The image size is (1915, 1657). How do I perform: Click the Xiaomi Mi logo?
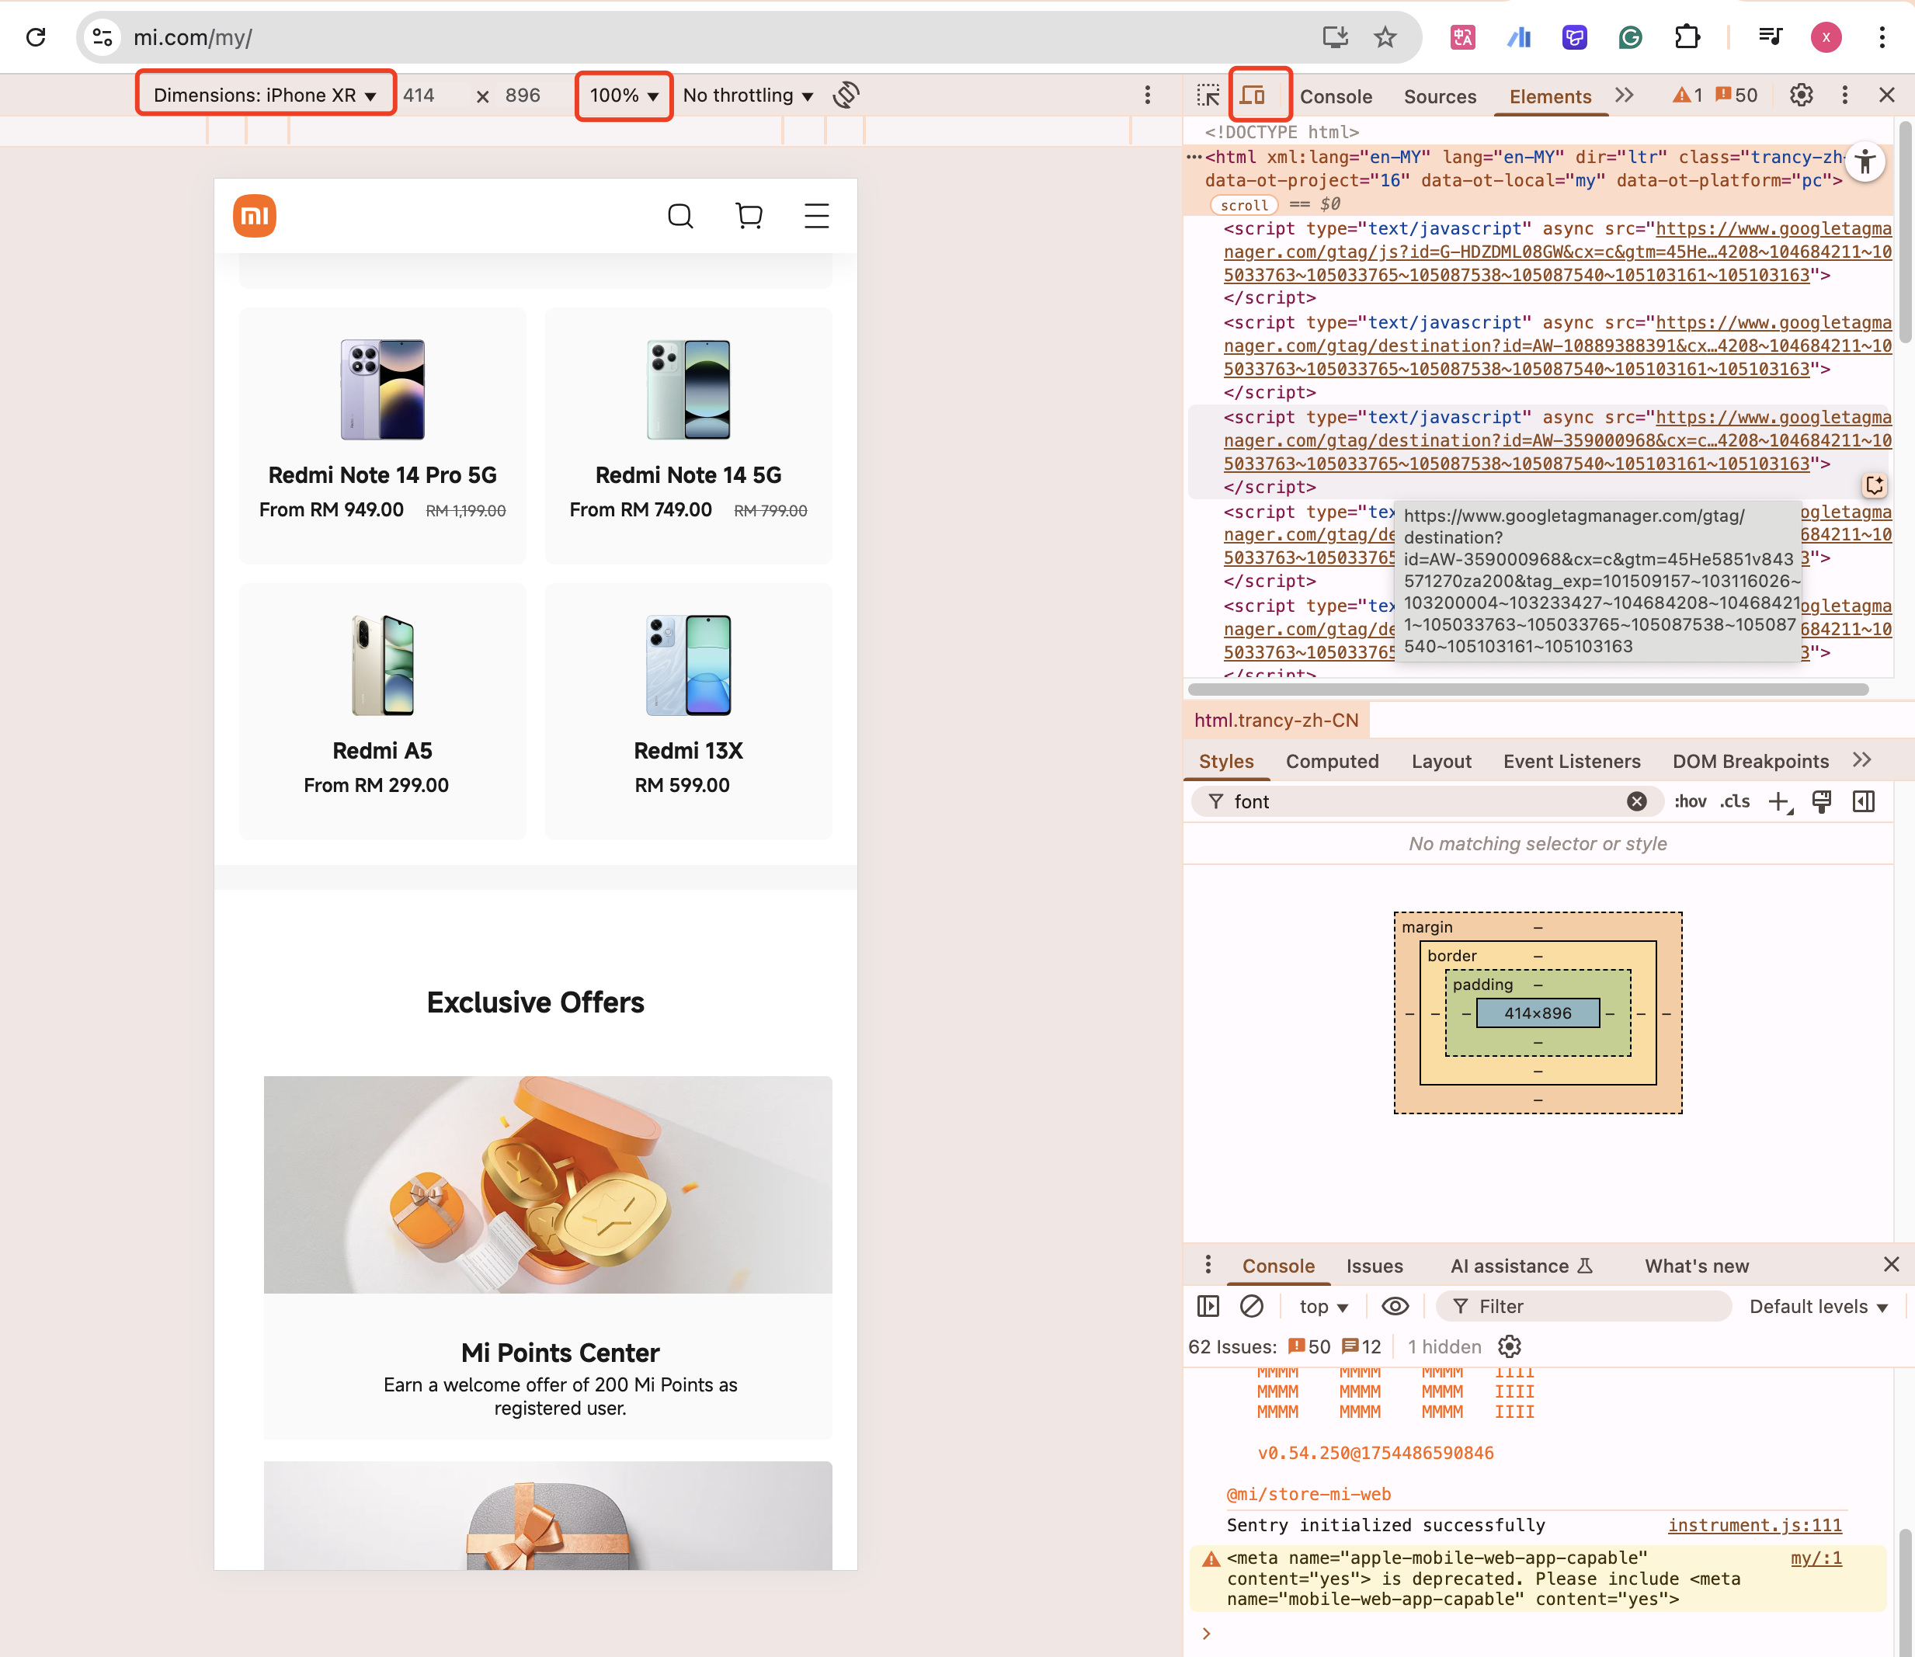point(254,215)
